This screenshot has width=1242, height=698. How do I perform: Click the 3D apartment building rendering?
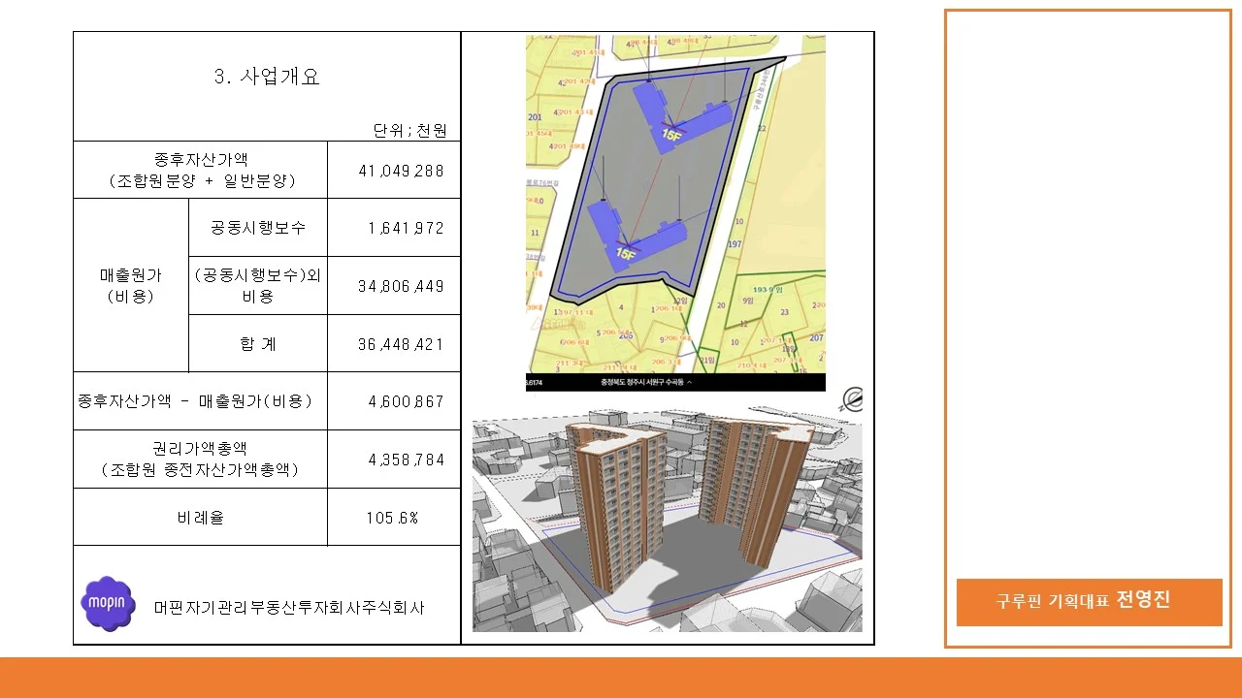point(667,522)
